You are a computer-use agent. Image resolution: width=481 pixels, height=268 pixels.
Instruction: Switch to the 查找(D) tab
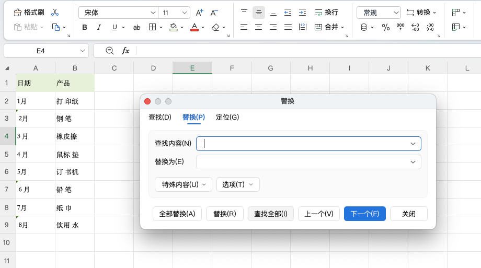point(160,117)
